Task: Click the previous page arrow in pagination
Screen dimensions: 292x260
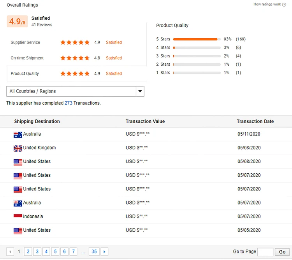Action: point(11,252)
